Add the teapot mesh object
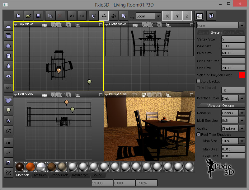Screen dimensions: 249x190 [x=8, y=100]
